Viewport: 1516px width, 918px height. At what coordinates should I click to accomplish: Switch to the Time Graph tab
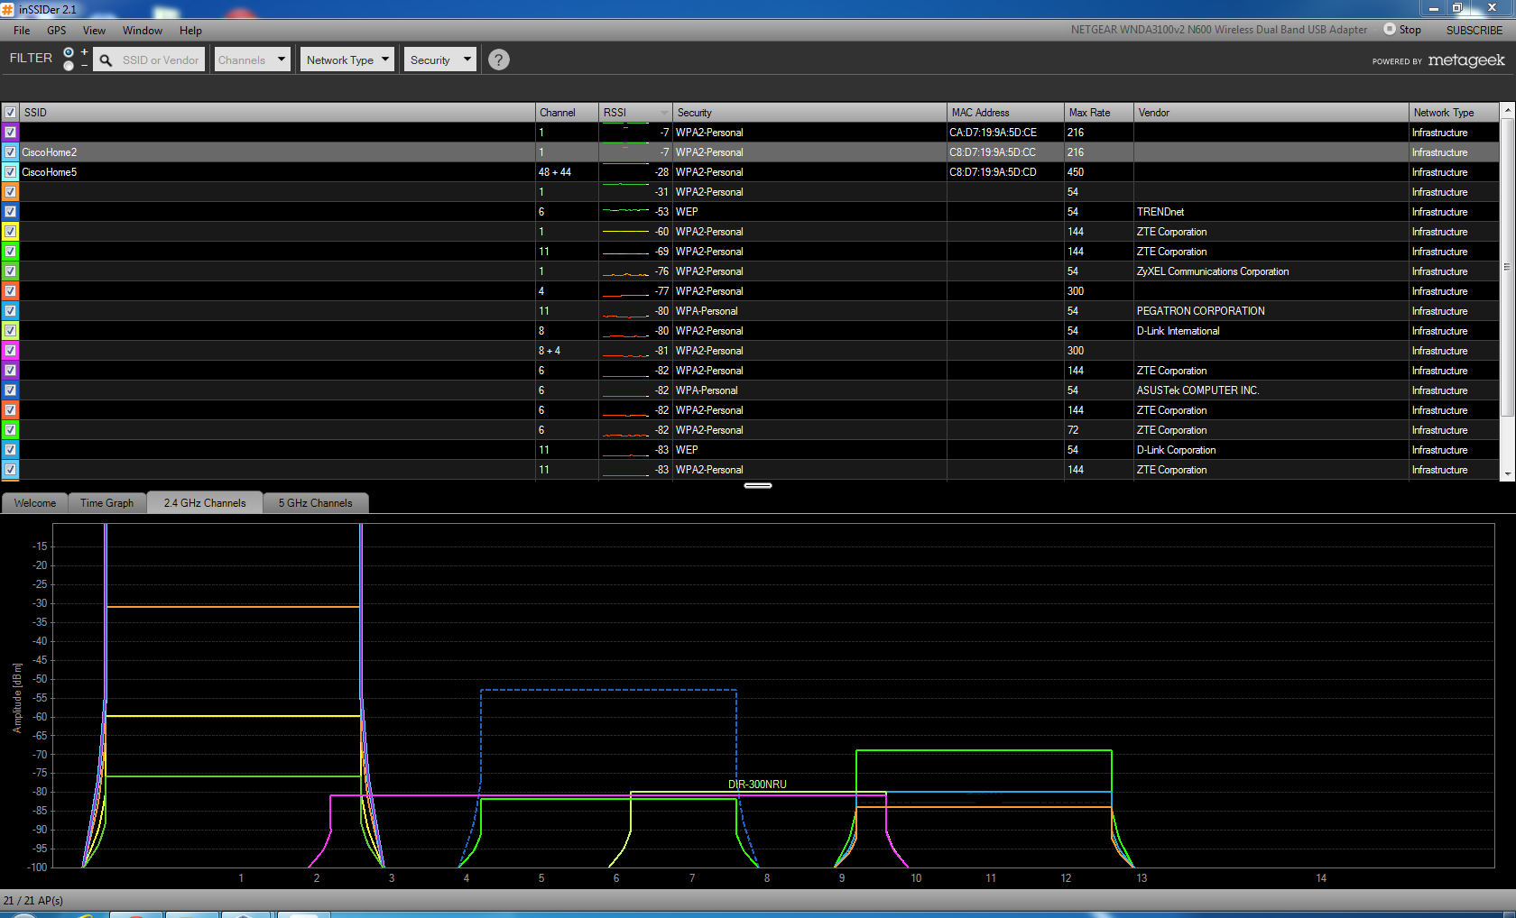(x=106, y=503)
